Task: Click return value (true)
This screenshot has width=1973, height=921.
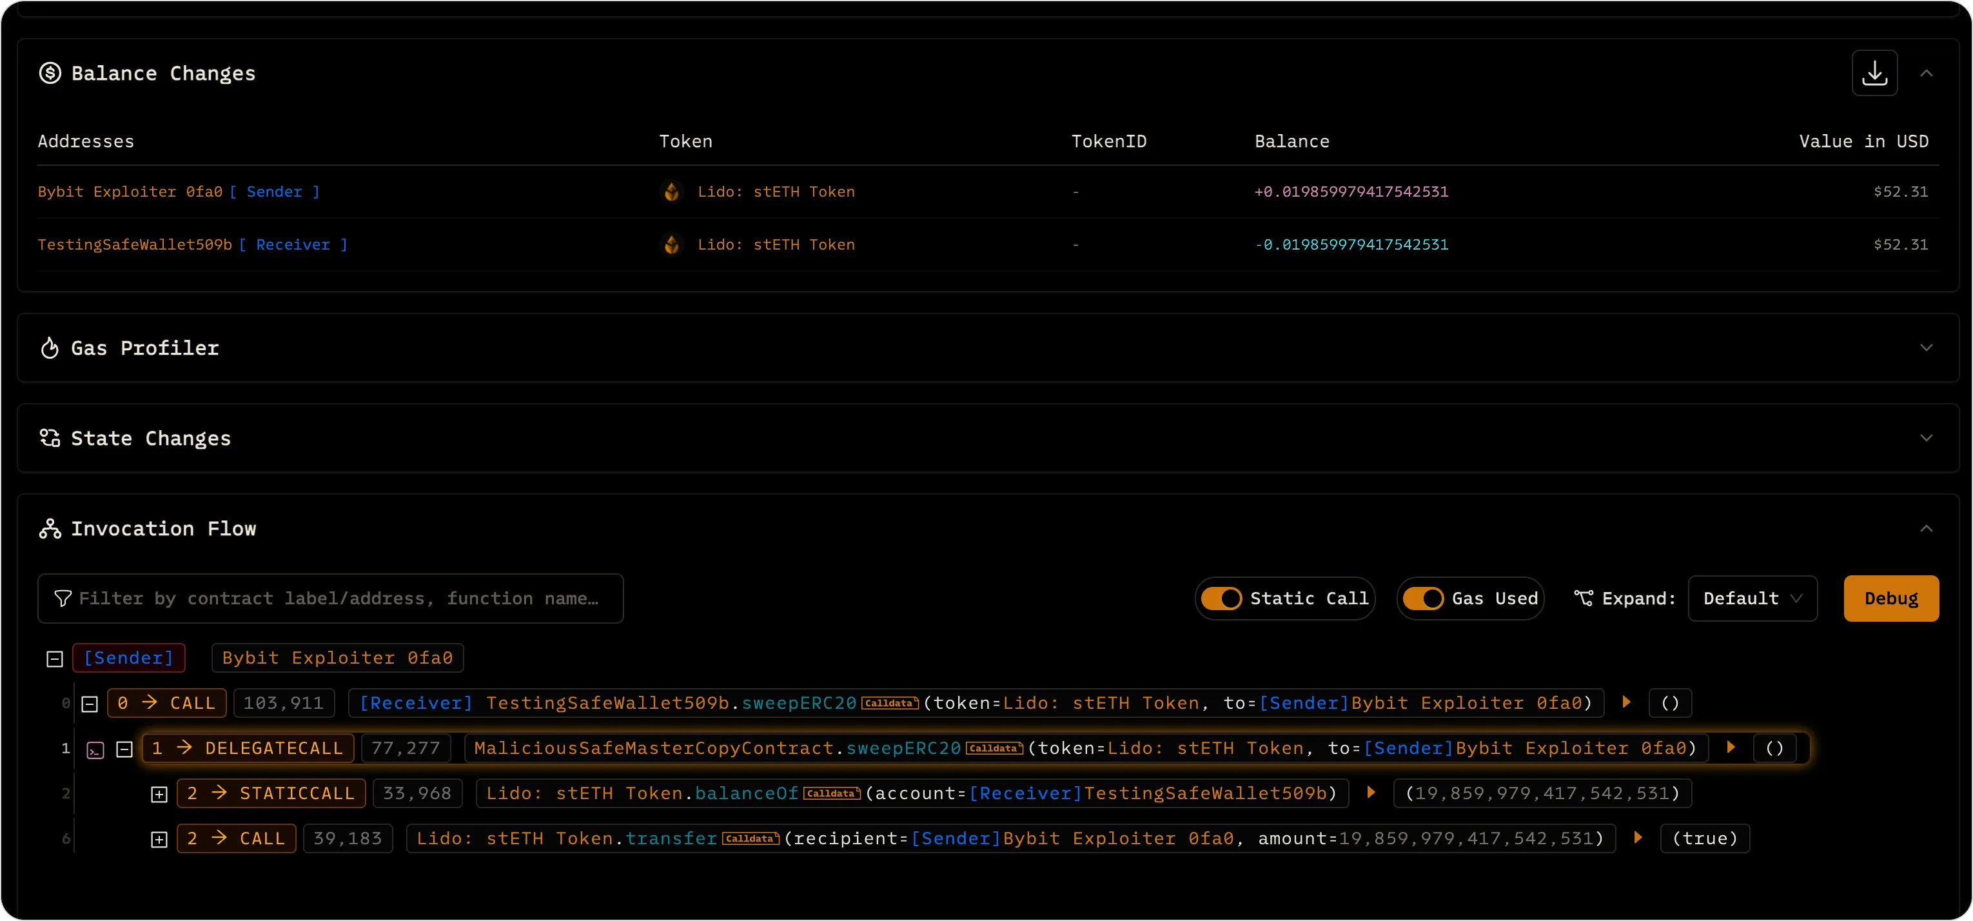Action: pos(1705,839)
